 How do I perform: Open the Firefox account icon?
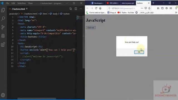click(167, 8)
